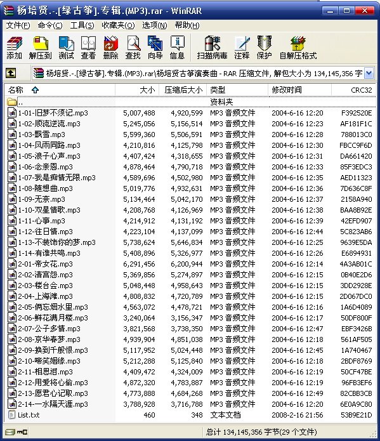Open the address bar dropdown arrow
The height and width of the screenshot is (441, 380).
369,74
